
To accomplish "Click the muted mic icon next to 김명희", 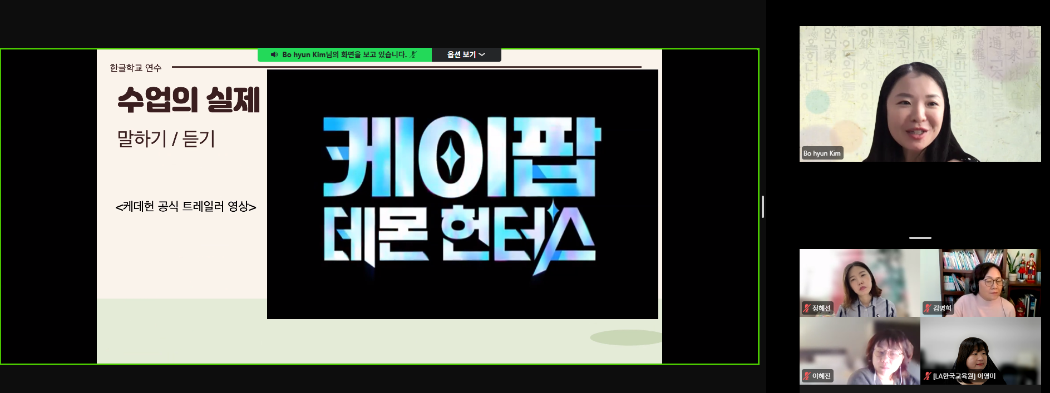I will (928, 308).
